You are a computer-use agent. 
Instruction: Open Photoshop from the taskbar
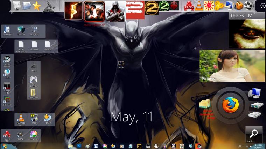pos(79,146)
